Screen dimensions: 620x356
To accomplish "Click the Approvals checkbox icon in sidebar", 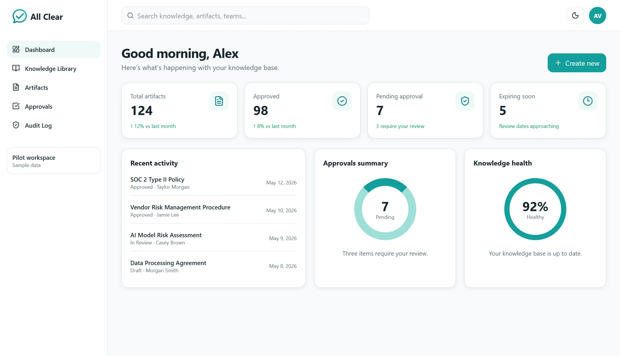I will [16, 106].
